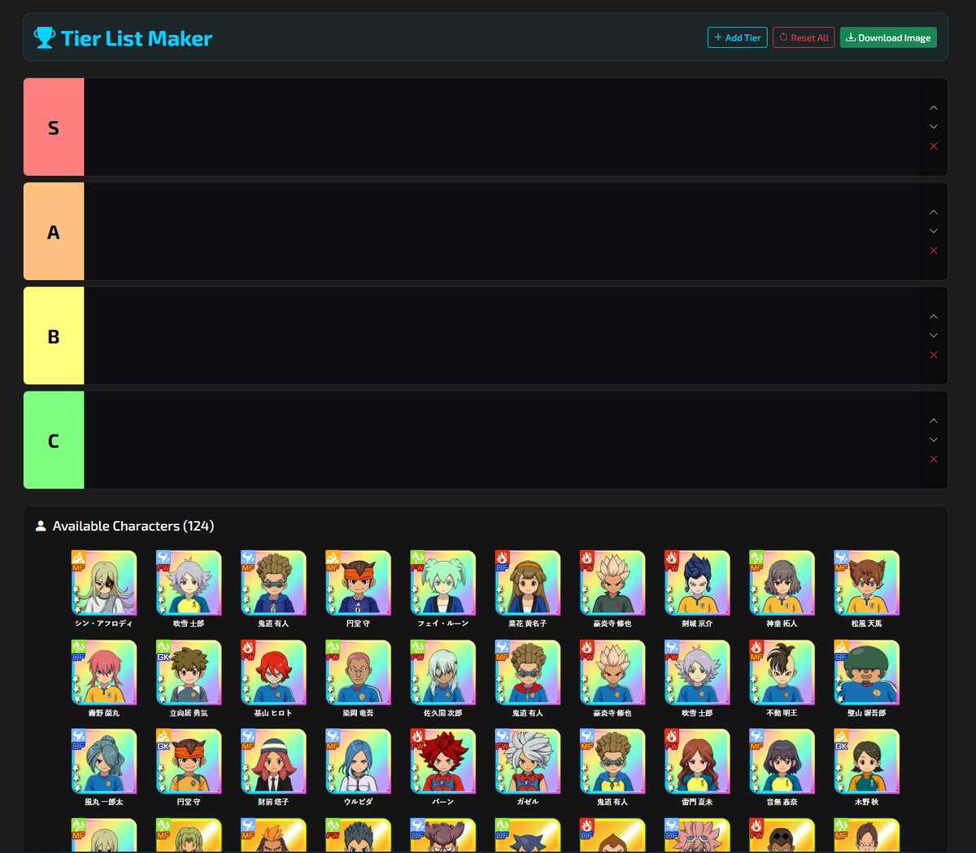
Task: Click the person icon beside Available Characters
Action: pyautogui.click(x=41, y=526)
